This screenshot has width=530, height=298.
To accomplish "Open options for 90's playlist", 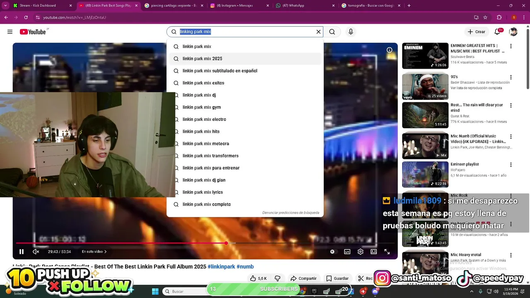I will (x=511, y=77).
